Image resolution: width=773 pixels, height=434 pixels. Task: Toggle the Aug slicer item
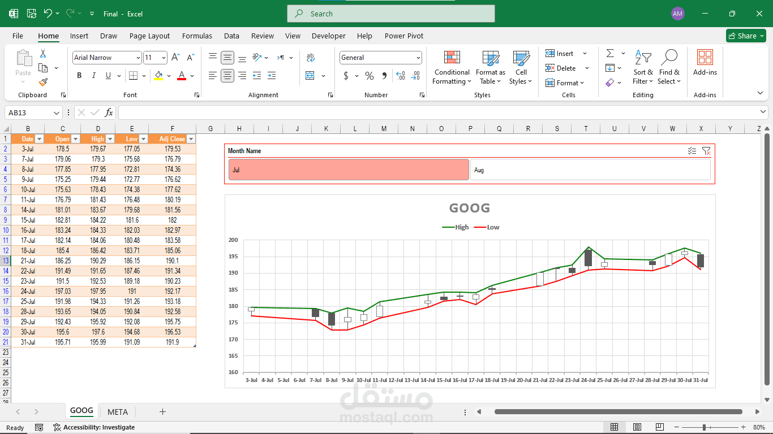point(590,170)
